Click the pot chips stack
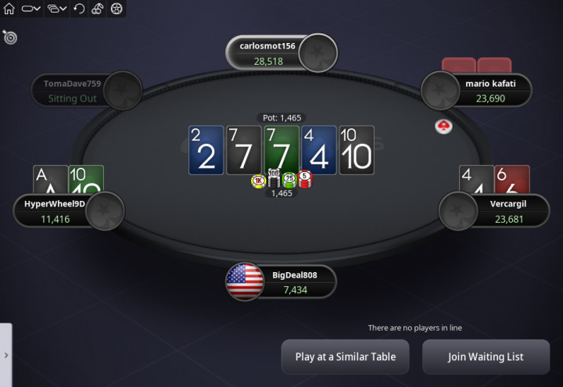Screen dimensions: 563x387 (x=281, y=178)
